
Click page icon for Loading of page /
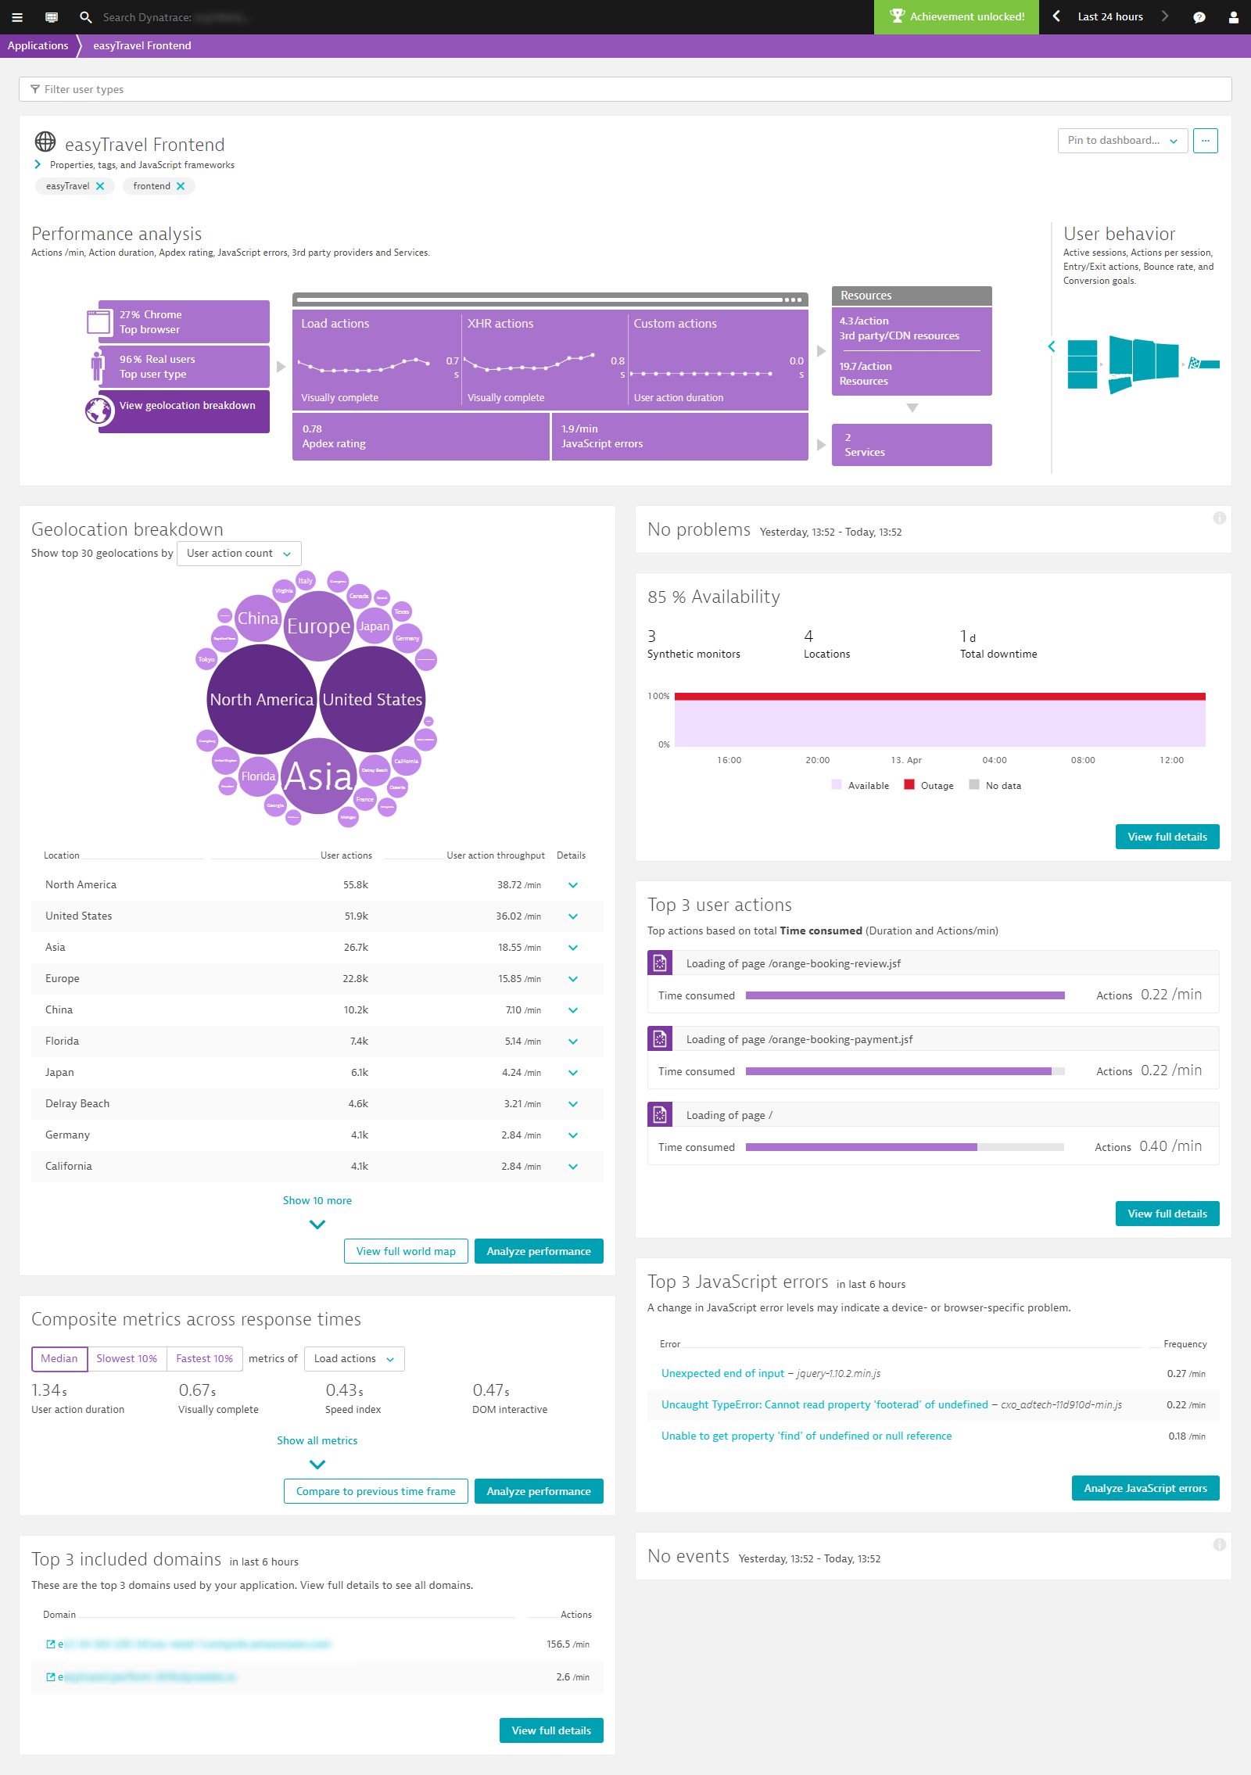pos(660,1114)
